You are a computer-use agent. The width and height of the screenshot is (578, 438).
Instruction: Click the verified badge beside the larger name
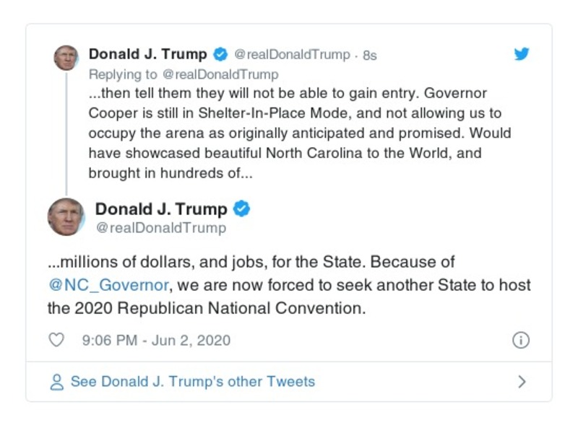[x=242, y=209]
